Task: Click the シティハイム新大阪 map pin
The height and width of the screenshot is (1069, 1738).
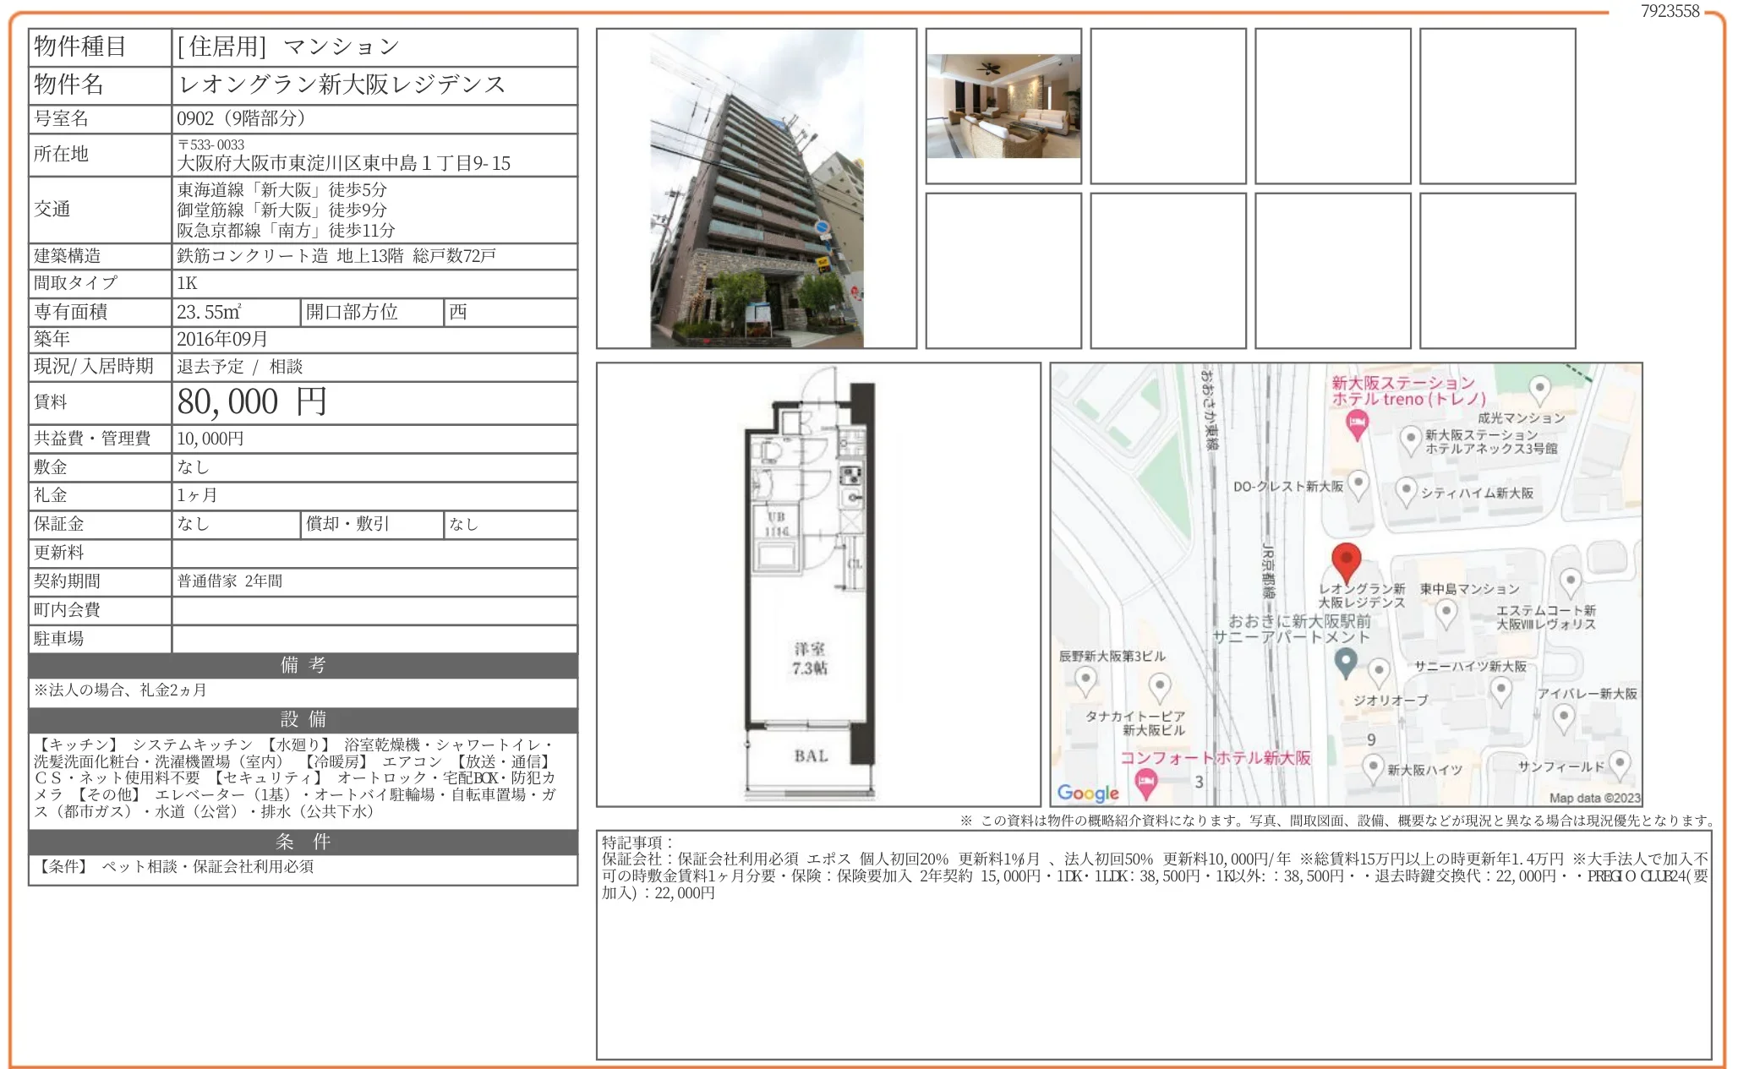Action: coord(1406,490)
